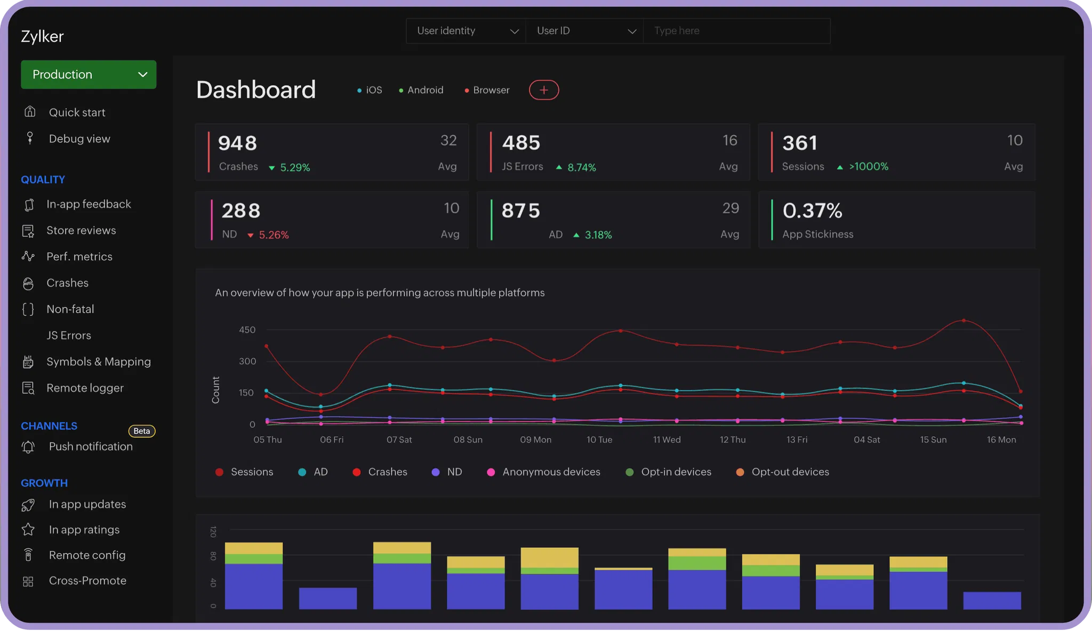This screenshot has height=631, width=1092.
Task: Click the red plus add-platform button
Action: [543, 90]
